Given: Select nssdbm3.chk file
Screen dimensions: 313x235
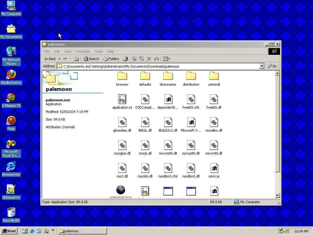Looking at the screenshot, I should coord(168,171).
